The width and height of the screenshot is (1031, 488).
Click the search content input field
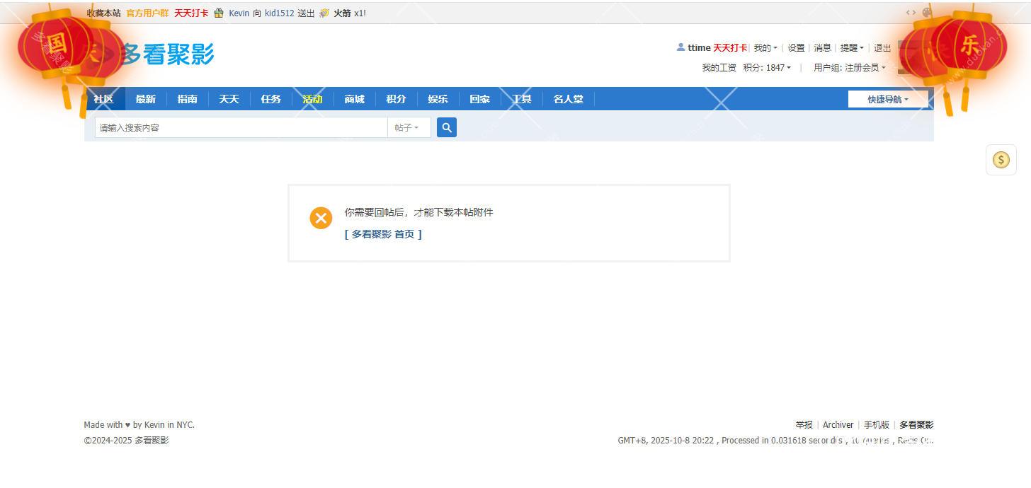tap(241, 127)
